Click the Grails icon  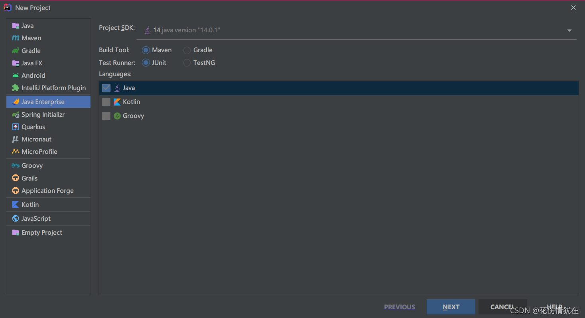click(16, 178)
